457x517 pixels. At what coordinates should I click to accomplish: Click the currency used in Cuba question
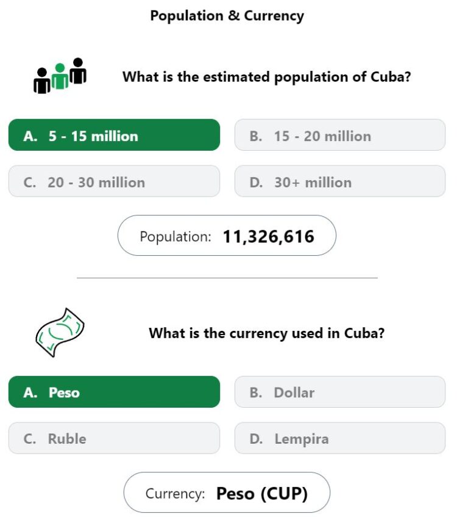pos(267,333)
